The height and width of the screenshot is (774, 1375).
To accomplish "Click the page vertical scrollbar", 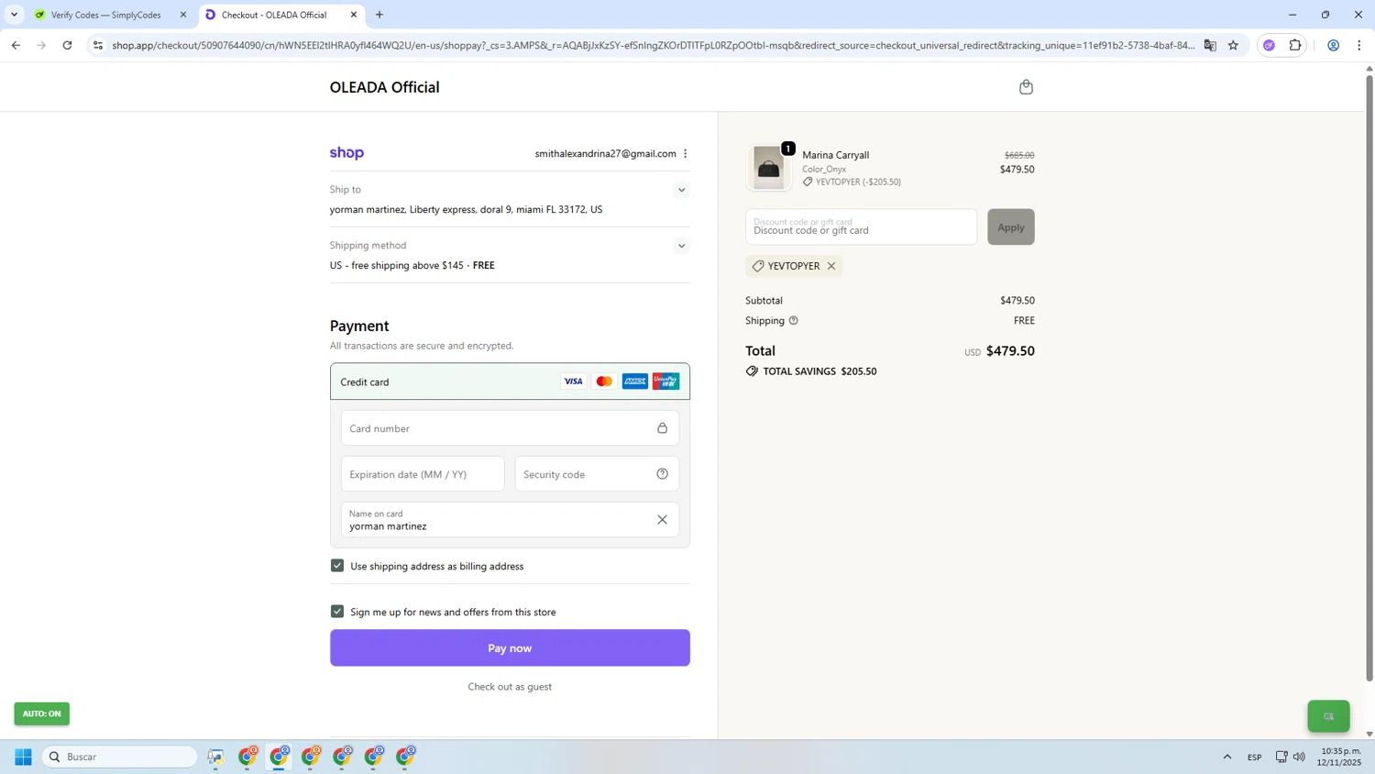I will click(1369, 376).
